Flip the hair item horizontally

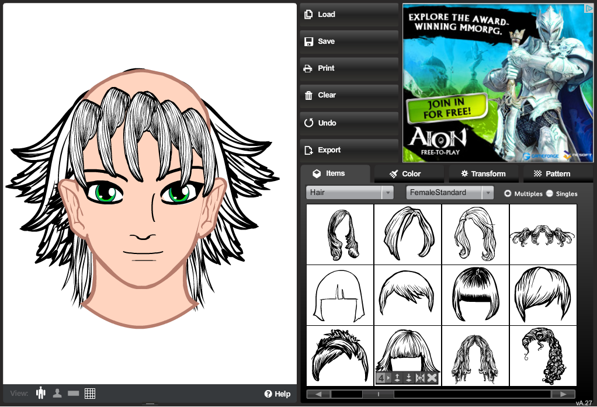pos(420,378)
